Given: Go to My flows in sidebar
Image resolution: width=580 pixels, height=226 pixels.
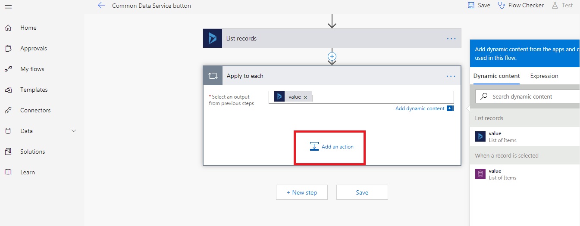Looking at the screenshot, I should point(32,69).
